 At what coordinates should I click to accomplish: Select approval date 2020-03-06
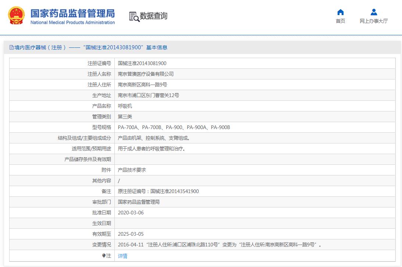(x=131, y=213)
